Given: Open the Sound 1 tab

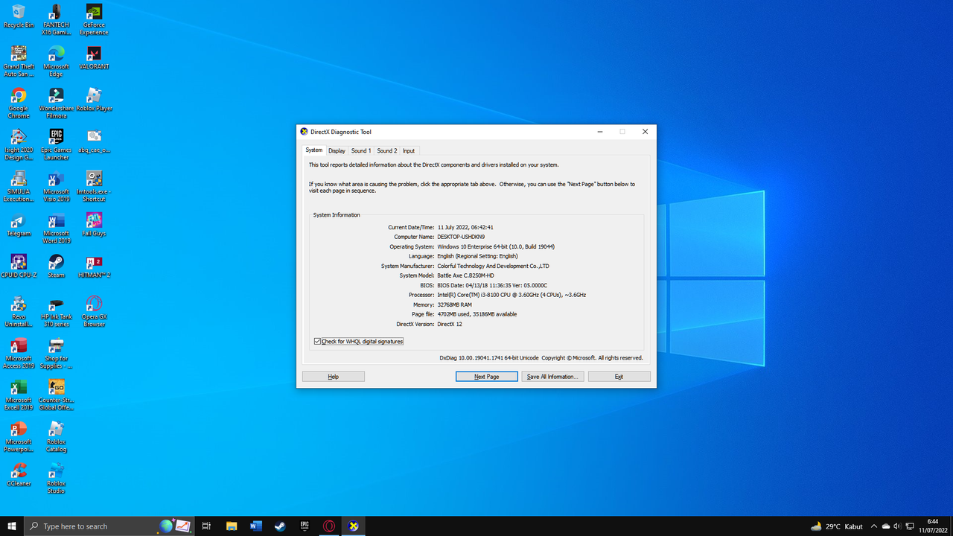Looking at the screenshot, I should click(361, 150).
